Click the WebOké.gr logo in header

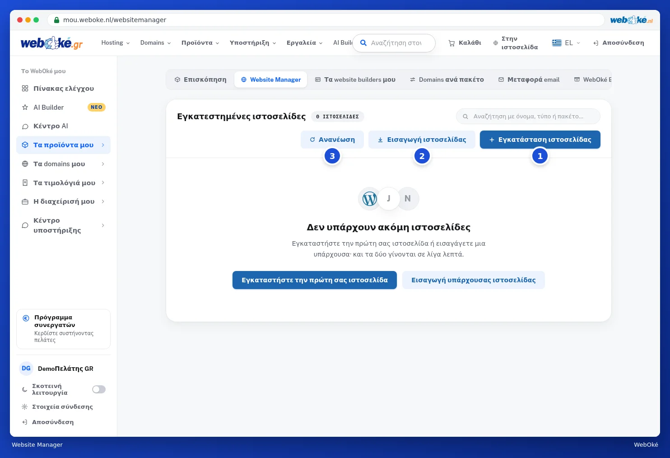tap(51, 43)
